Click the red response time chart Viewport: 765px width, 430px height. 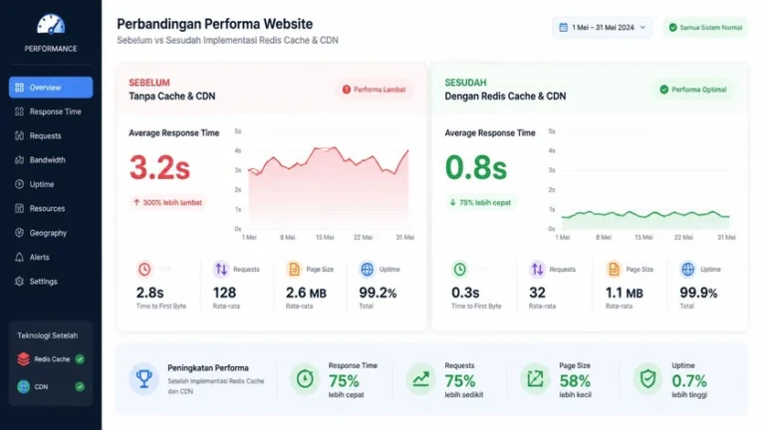(x=329, y=187)
